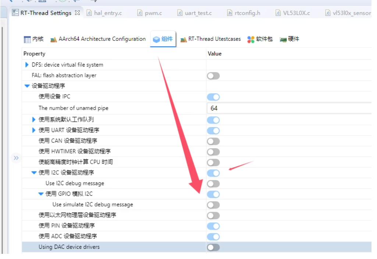
Task: Expand the side panel double-chevron button
Action: [x=16, y=158]
